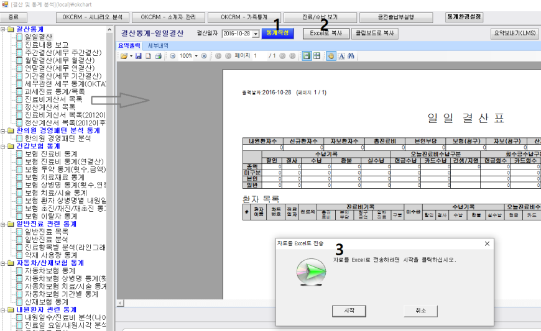This screenshot has height=331, width=541.
Task: Select 자동차보험 통계 tree item
Action: (x=50, y=271)
